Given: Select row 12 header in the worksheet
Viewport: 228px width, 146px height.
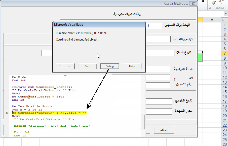Looking at the screenshot, I should [x=224, y=77].
